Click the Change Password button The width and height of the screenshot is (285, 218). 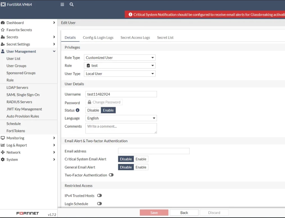[104, 102]
